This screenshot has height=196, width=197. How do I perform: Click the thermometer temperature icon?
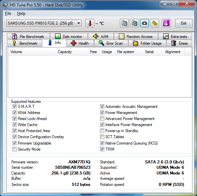(90, 23)
